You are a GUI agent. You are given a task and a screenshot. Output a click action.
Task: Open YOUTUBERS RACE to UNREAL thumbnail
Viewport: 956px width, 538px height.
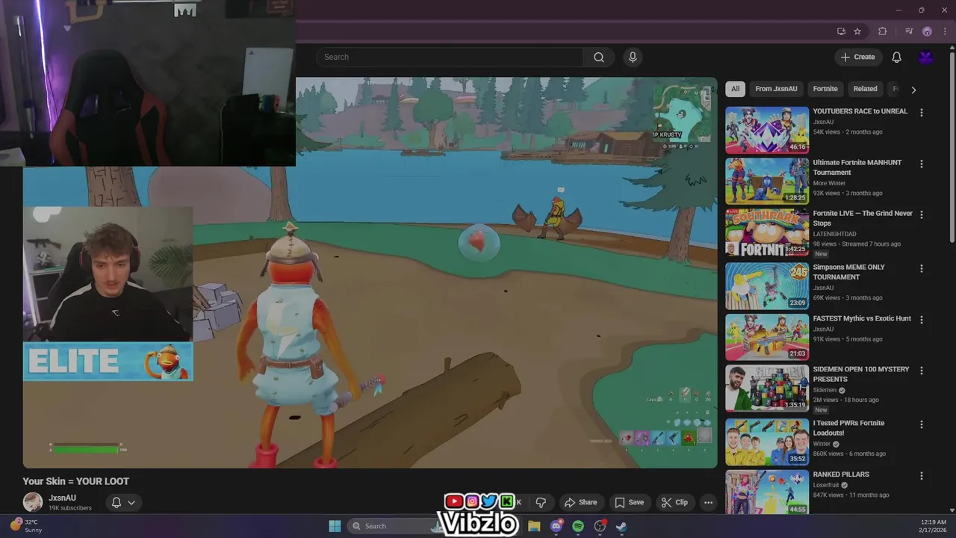(x=767, y=130)
